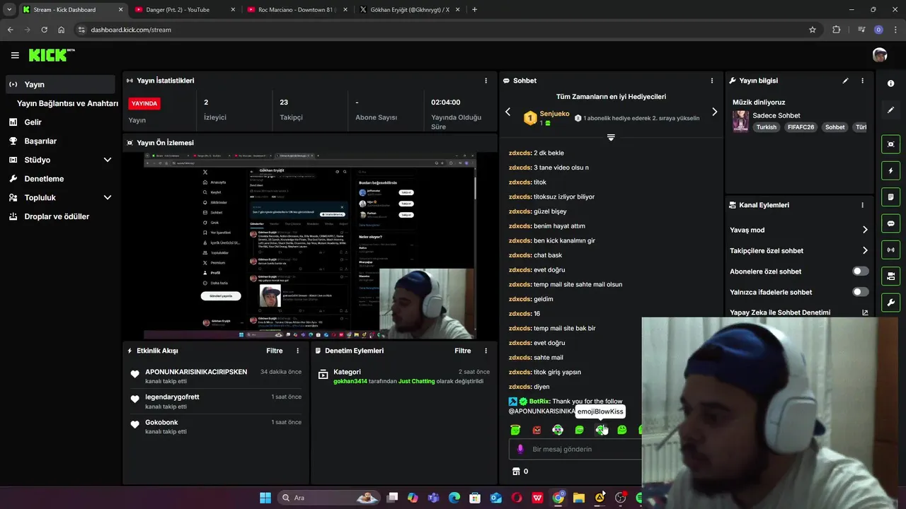Screen dimensions: 906x509
Task: Open Kanal Eylemleri three-dot options
Action: [862, 205]
